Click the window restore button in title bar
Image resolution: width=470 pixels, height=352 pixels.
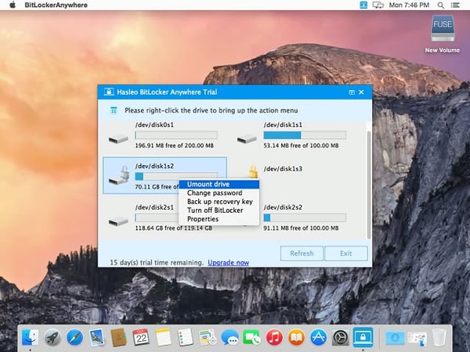[352, 92]
